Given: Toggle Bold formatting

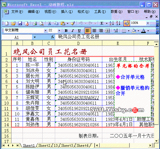Looking at the screenshot, I should click(x=66, y=31).
